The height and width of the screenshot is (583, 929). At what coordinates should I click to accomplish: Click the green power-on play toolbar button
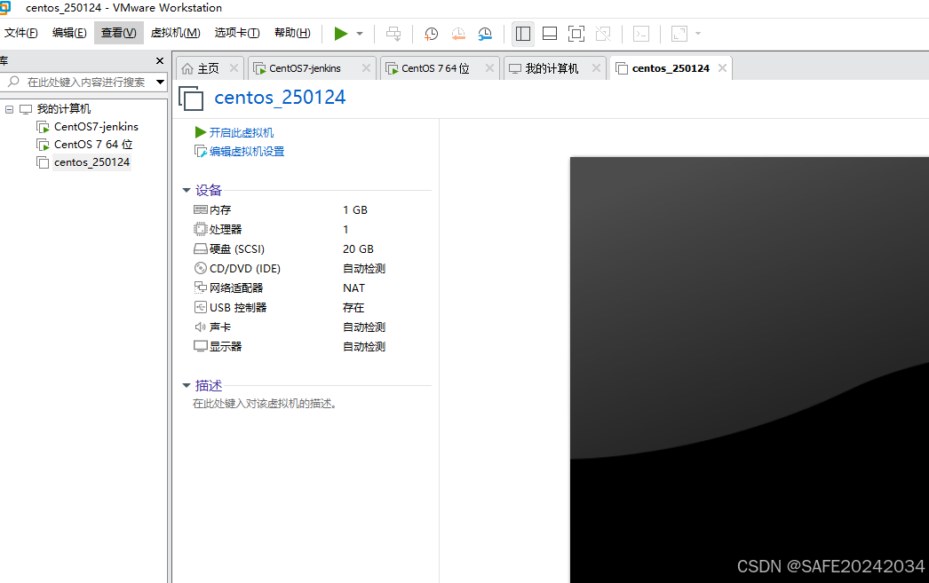(341, 34)
